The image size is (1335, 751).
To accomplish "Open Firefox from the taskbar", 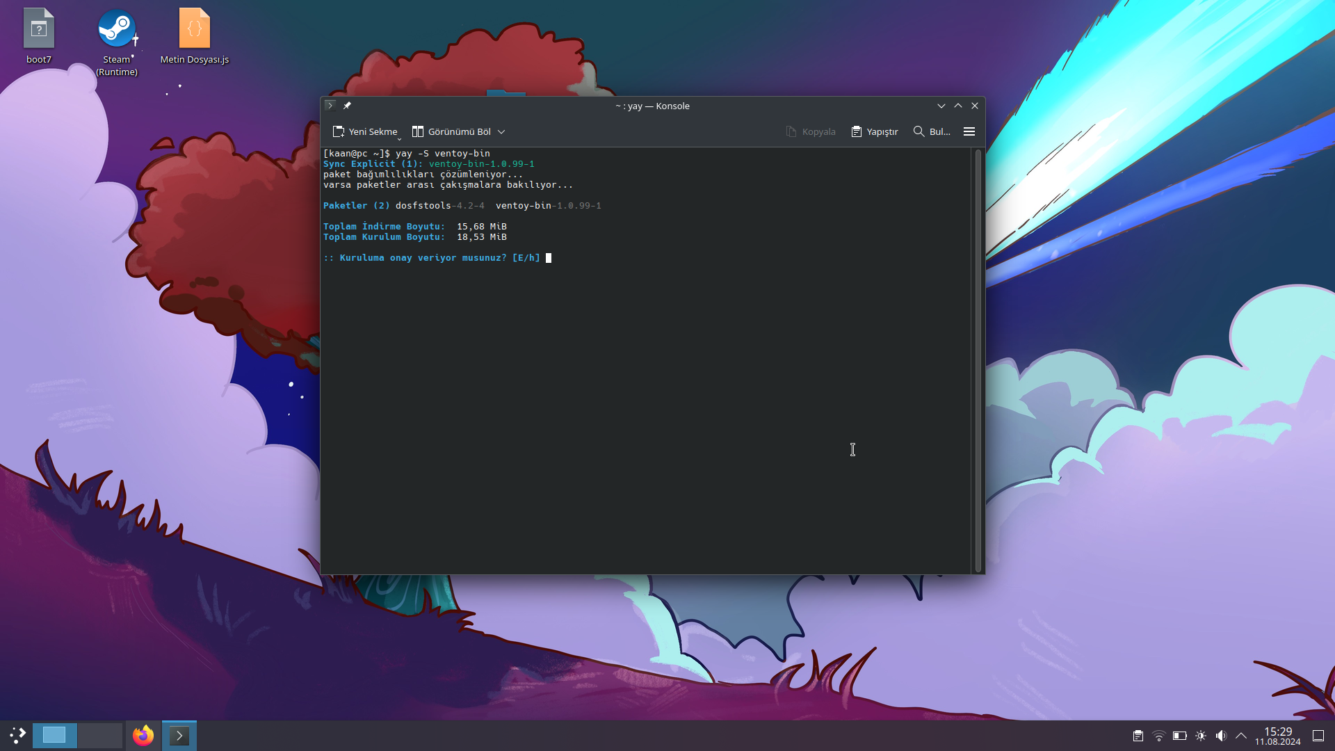I will pos(143,735).
